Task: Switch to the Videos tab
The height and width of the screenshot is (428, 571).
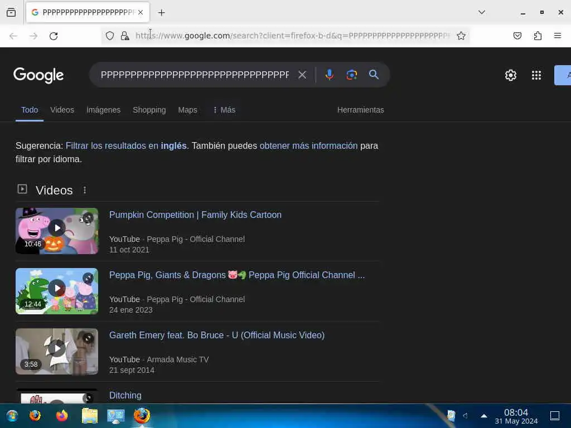Action: (62, 110)
